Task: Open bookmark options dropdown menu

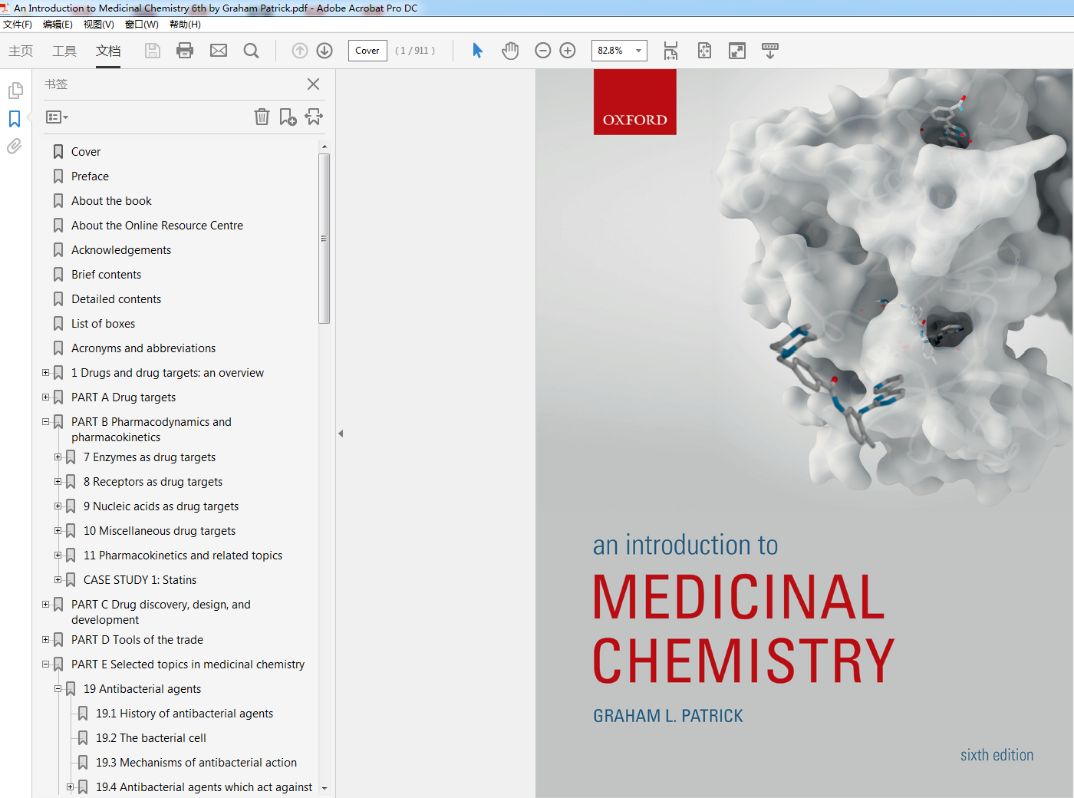Action: pos(57,117)
